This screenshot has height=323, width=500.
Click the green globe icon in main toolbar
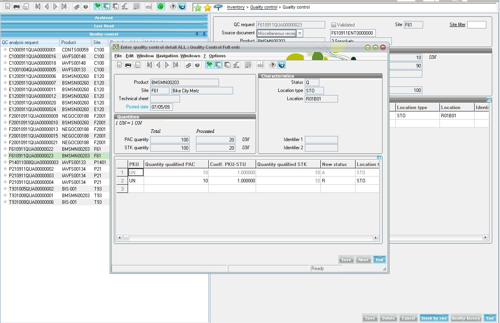pyautogui.click(x=161, y=7)
